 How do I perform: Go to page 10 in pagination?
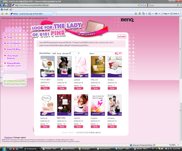pyautogui.click(x=89, y=132)
